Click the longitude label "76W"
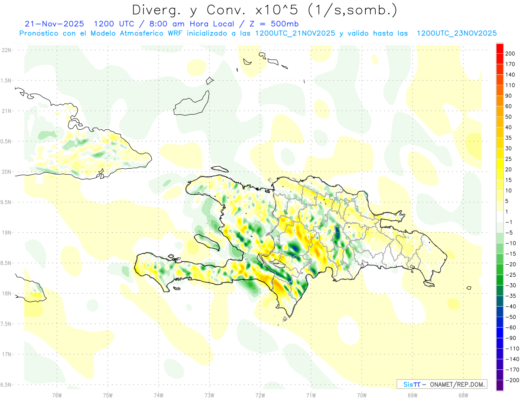The height and width of the screenshot is (401, 520). (x=57, y=395)
